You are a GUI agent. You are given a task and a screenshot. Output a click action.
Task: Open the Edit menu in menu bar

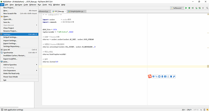[x=7, y=5]
